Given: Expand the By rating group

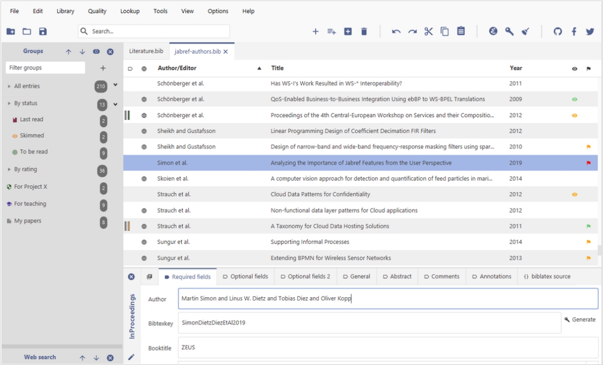Looking at the screenshot, I should click(x=9, y=169).
